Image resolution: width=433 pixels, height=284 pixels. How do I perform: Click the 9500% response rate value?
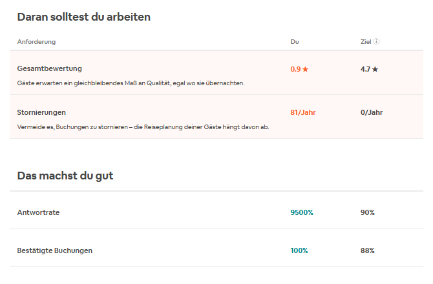(x=302, y=212)
